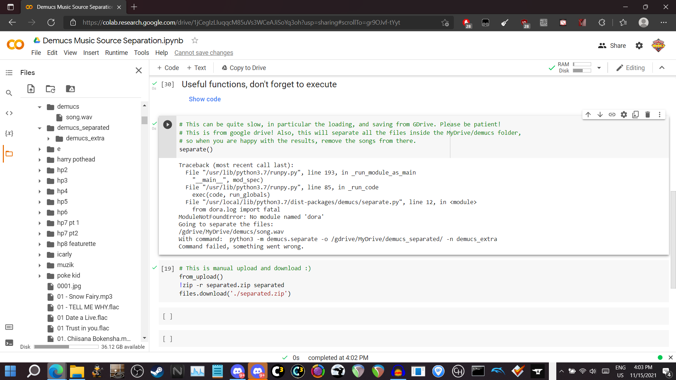Toggle the table of contents sidebar
The image size is (676, 380).
tap(9, 72)
